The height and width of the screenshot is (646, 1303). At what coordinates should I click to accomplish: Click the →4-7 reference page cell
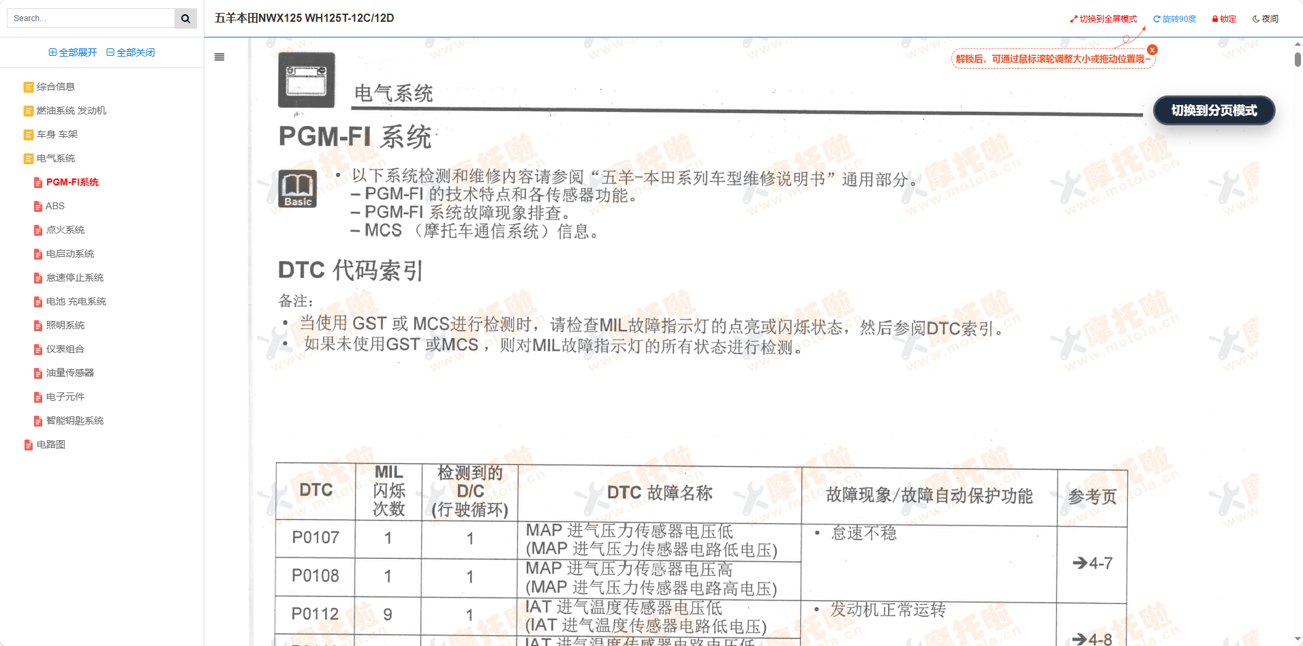pos(1092,564)
